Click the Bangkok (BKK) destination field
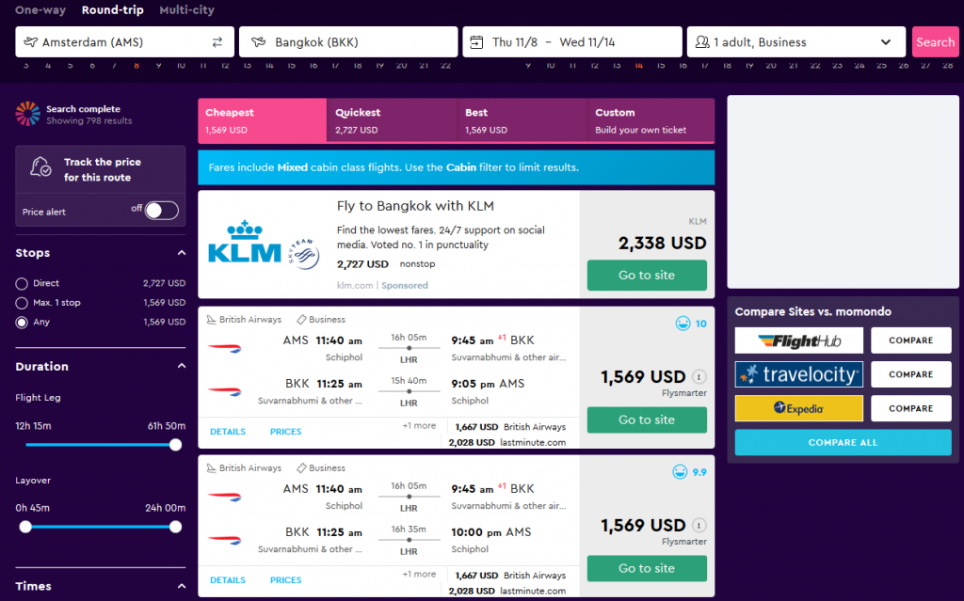 348,41
